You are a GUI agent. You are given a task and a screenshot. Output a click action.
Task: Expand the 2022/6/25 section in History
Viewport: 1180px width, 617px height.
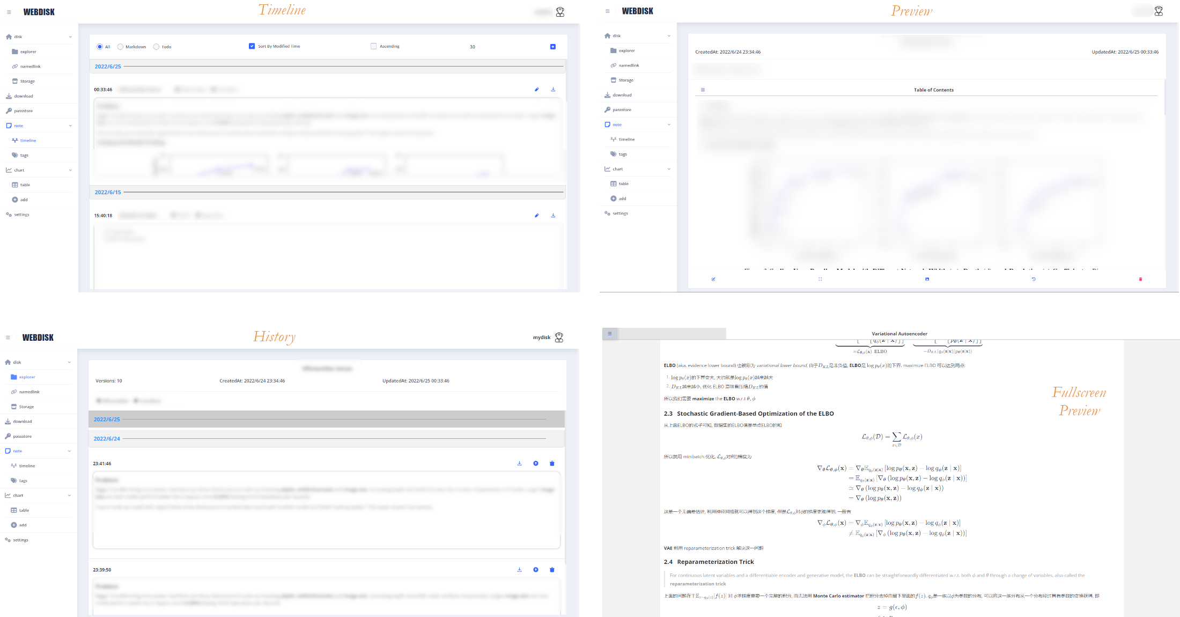[x=107, y=420]
